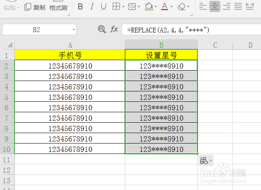The image size is (261, 190).
Task: Select cell A2 with 12345678910
Action: [x=70, y=65]
